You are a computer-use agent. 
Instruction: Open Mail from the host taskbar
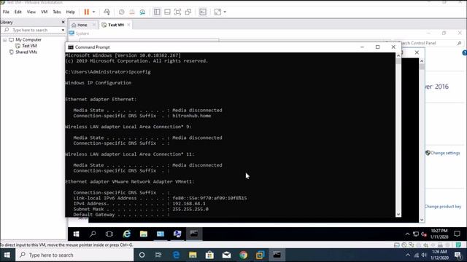[x=226, y=255]
